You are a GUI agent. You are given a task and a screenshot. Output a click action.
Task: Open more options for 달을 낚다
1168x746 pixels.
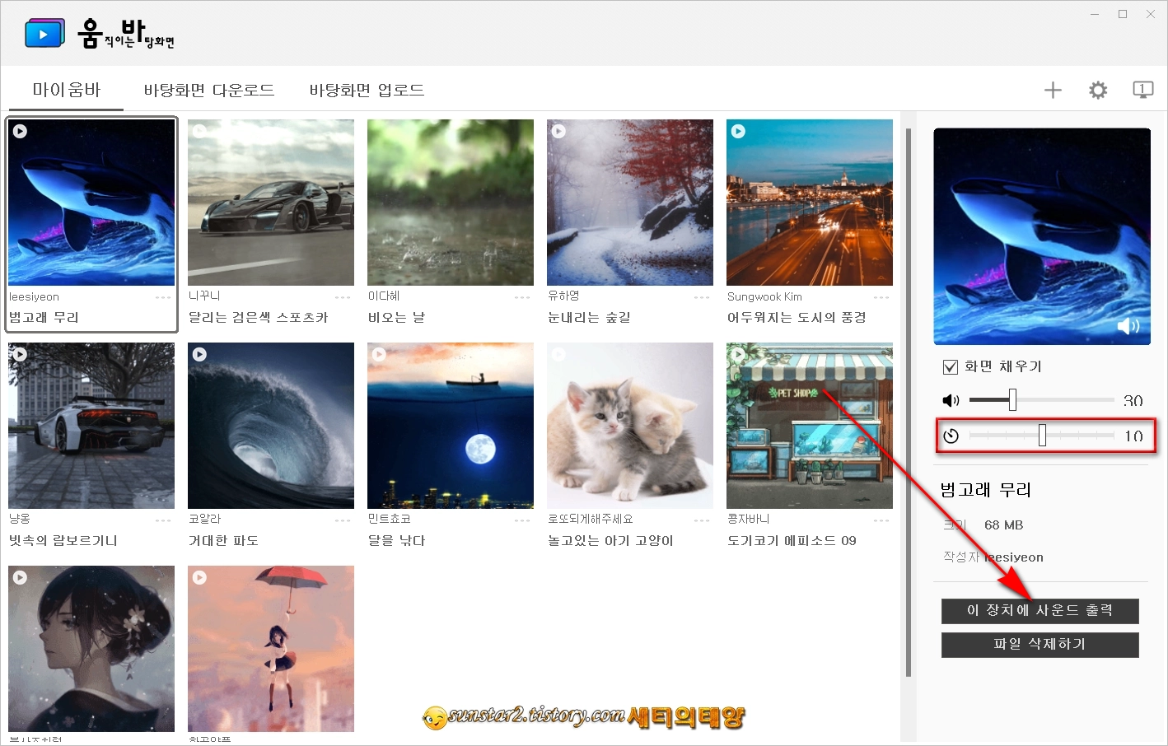point(522,520)
